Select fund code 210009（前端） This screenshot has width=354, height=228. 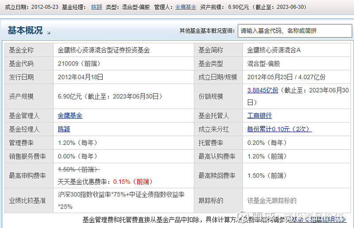[x=79, y=64]
